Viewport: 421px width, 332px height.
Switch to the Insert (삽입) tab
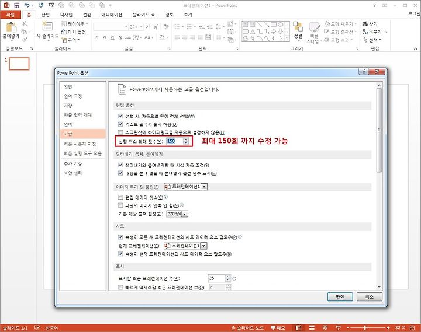click(x=46, y=15)
